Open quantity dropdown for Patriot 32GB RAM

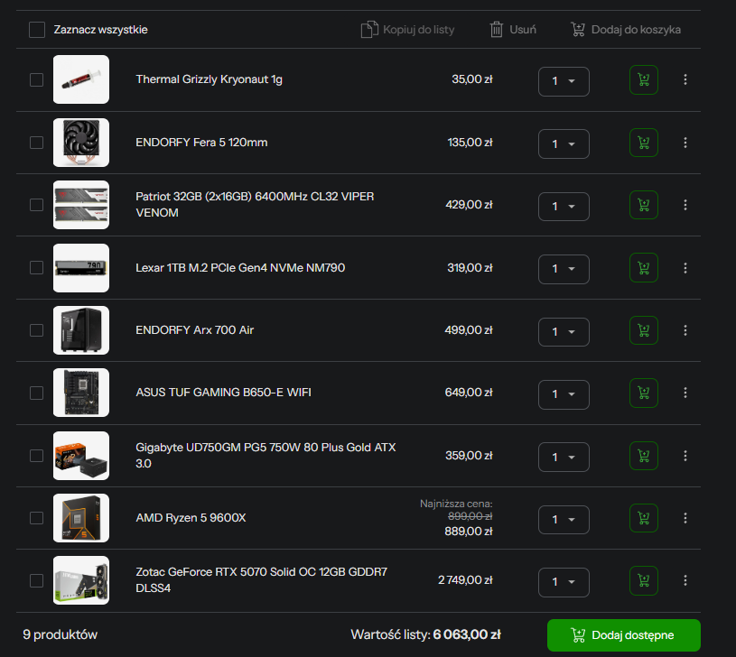tap(564, 207)
